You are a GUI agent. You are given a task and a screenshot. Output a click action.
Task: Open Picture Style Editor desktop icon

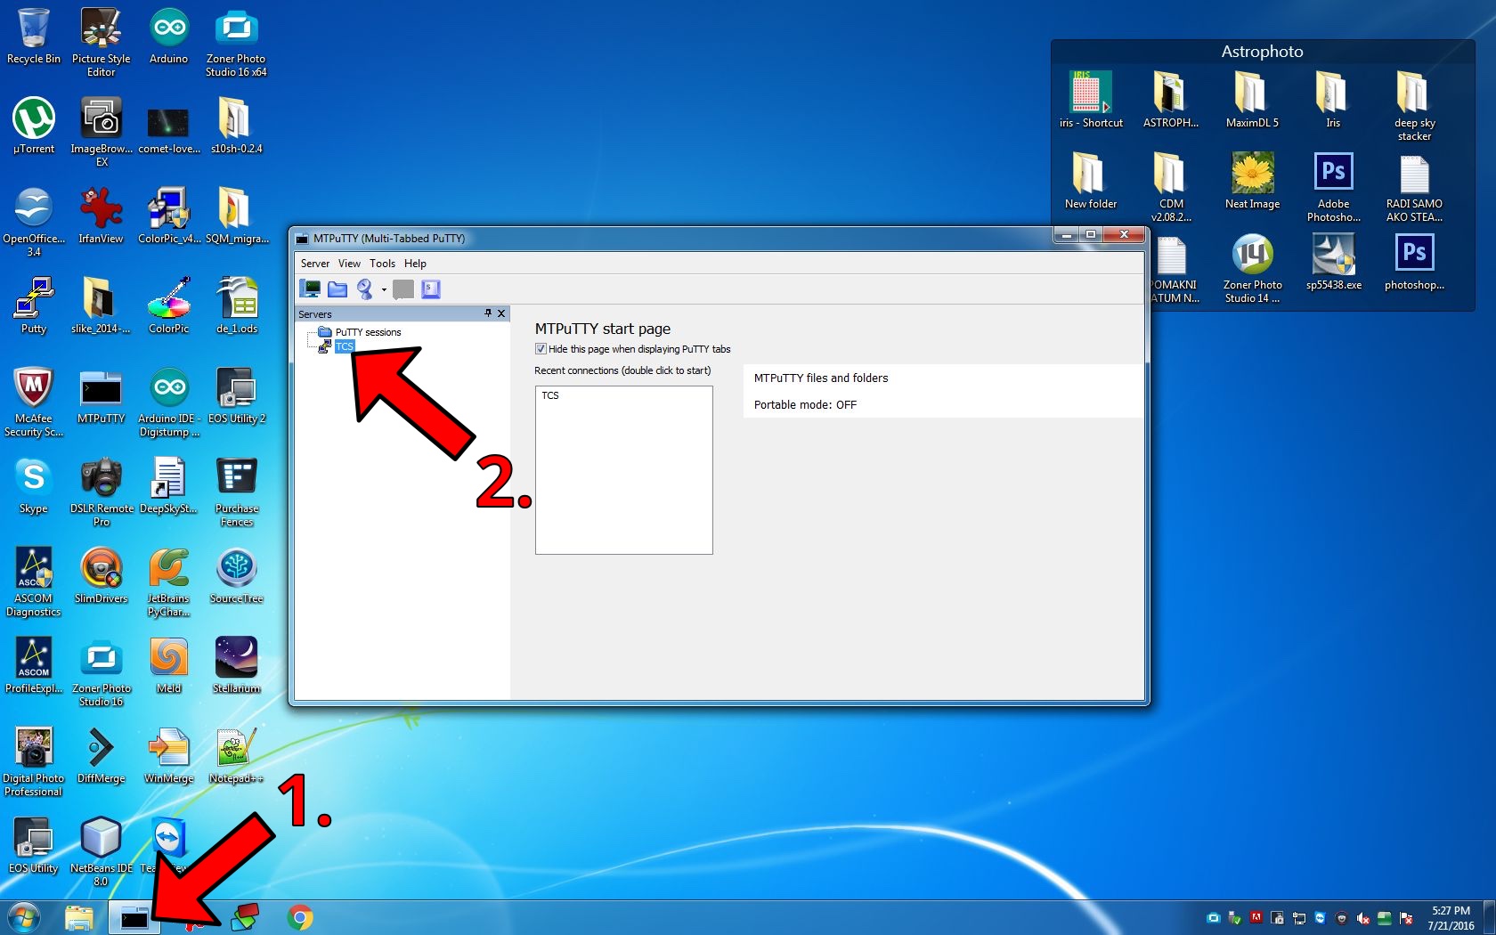[101, 42]
